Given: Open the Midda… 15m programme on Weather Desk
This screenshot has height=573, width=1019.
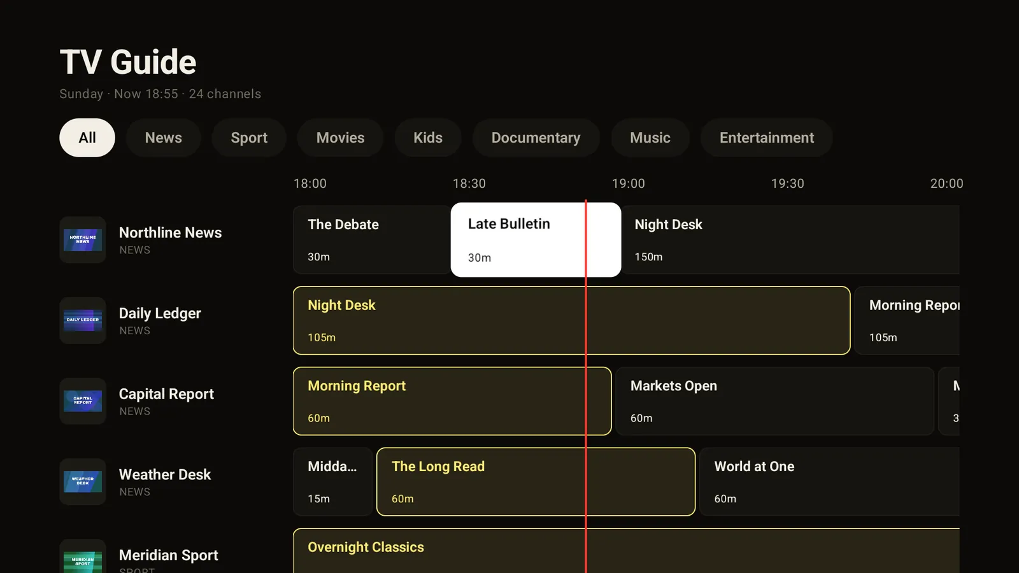Looking at the screenshot, I should [x=332, y=482].
